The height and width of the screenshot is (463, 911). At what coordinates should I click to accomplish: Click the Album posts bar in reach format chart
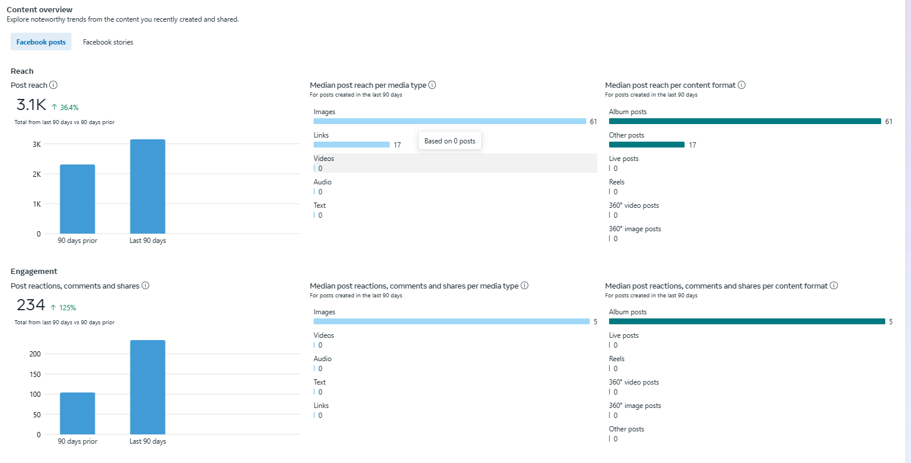(x=745, y=121)
